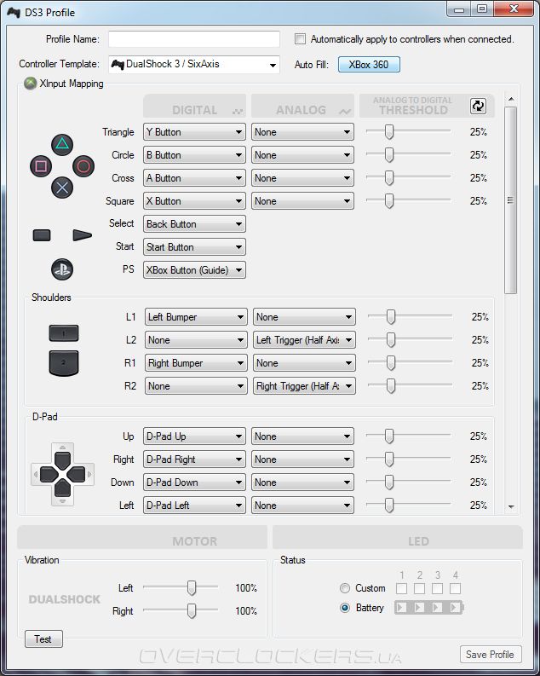
Task: Check custom LED box 3
Action: tap(438, 588)
